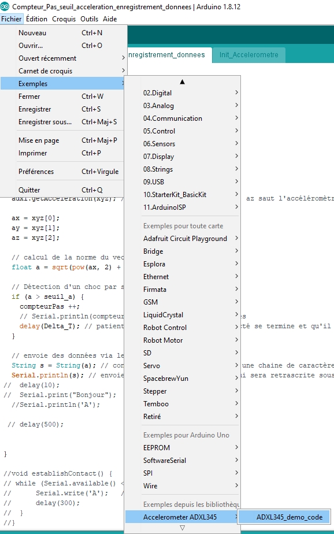Select the Exemples menu entry
The width and height of the screenshot is (334, 534).
point(64,84)
